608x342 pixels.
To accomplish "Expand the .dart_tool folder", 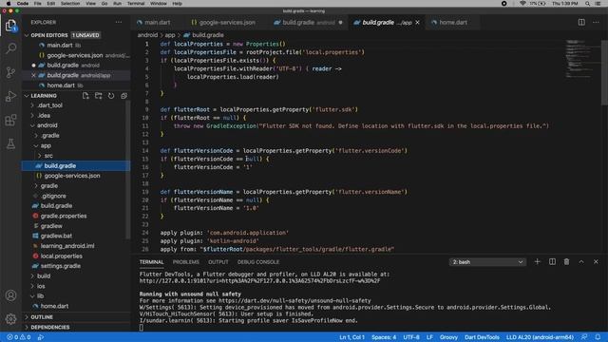I will tap(50, 105).
